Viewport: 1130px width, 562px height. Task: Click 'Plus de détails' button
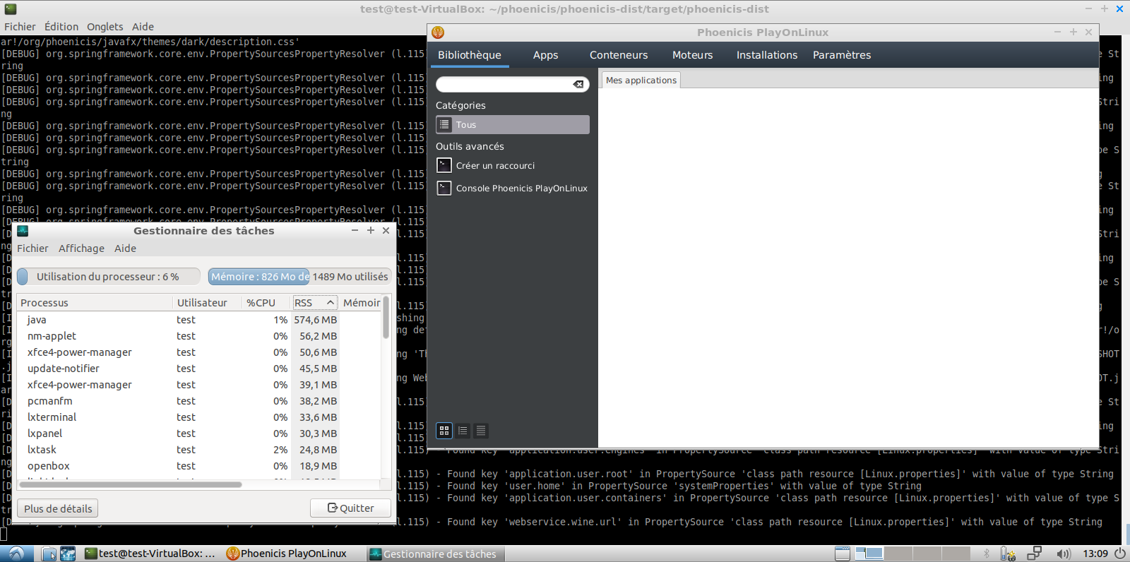click(58, 508)
